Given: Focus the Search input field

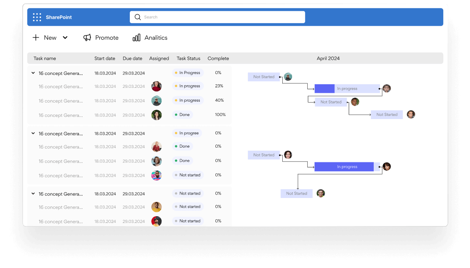Looking at the screenshot, I should (217, 17).
